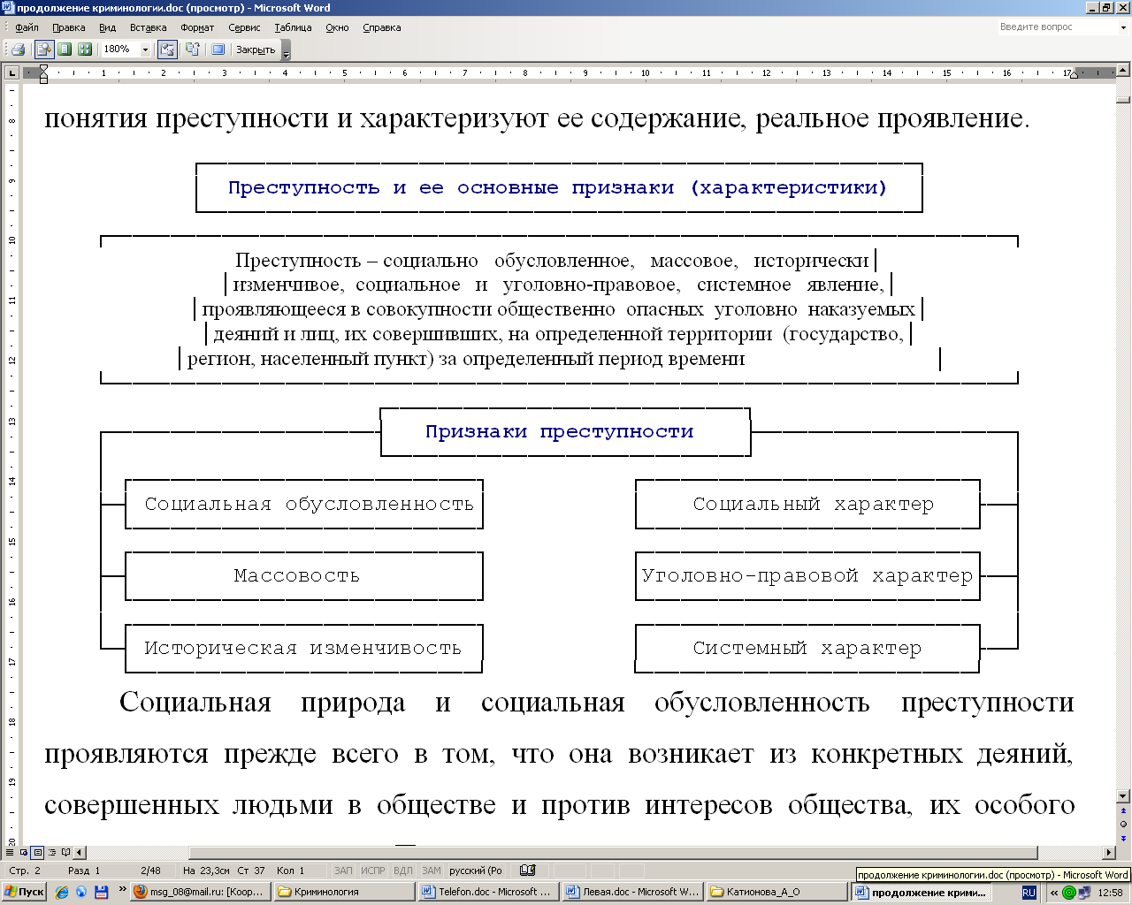
Task: Open toolbar options arrow after Закрыть
Action: tap(286, 50)
